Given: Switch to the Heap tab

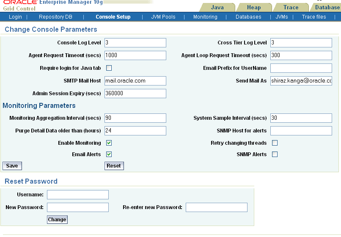Looking at the screenshot, I should point(254,7).
